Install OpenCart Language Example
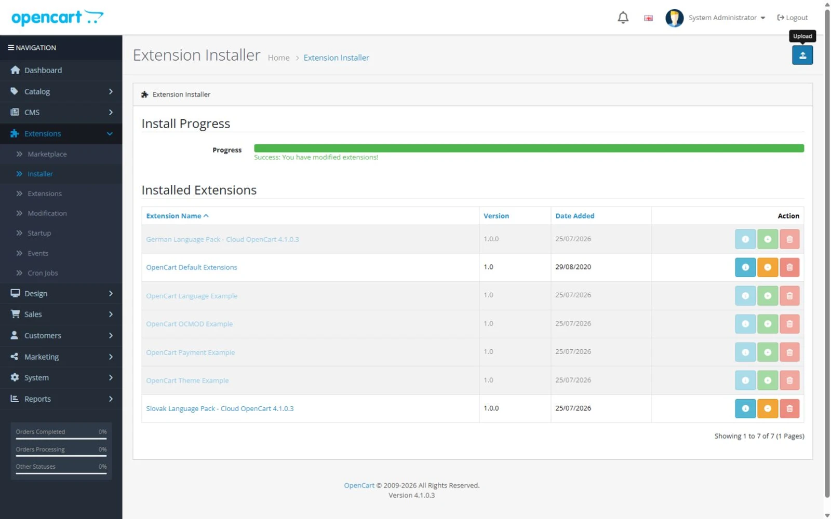This screenshot has height=519, width=831. 767,296
